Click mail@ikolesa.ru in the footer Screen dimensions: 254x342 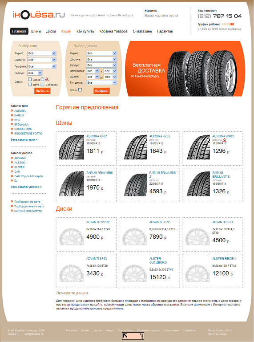(34, 334)
